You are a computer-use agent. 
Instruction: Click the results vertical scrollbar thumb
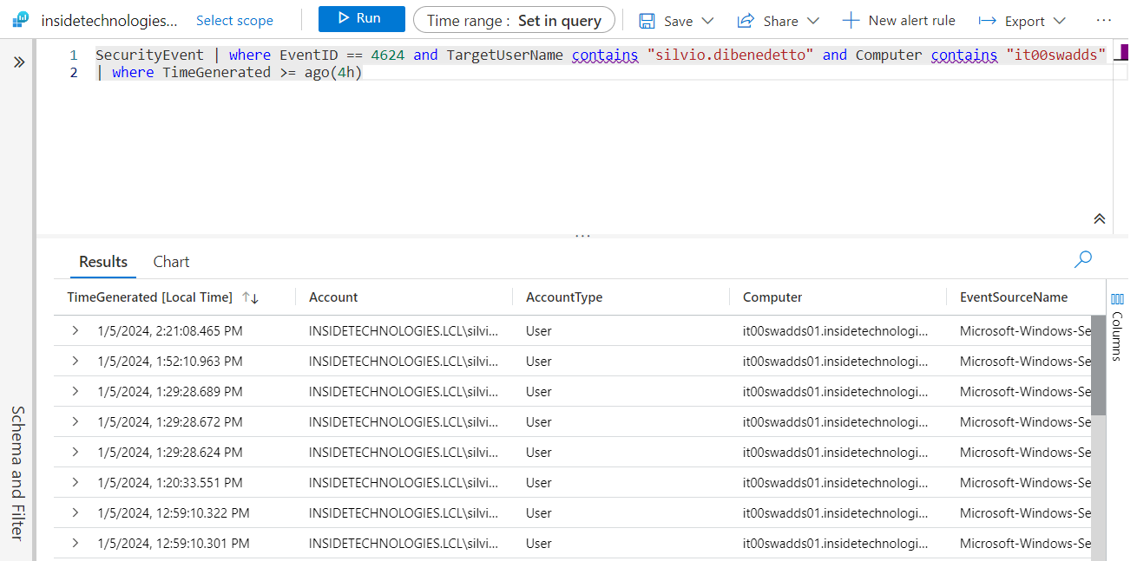[x=1098, y=365]
